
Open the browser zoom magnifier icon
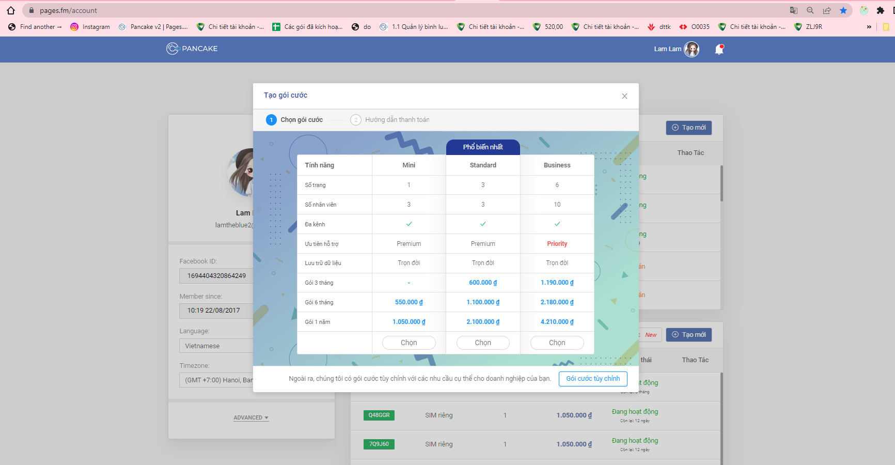pos(810,10)
